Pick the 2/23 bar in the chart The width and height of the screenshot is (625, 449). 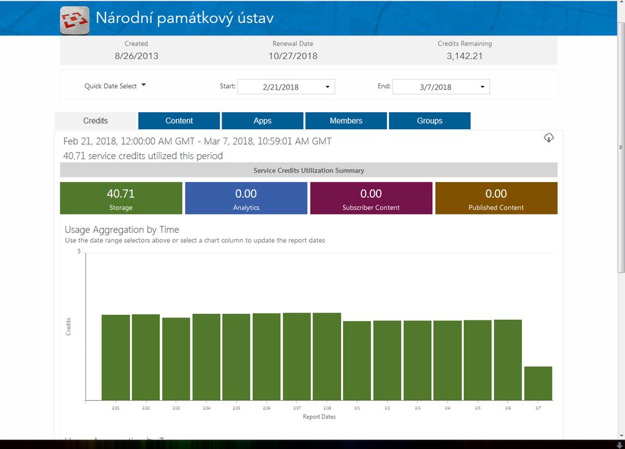pos(176,359)
